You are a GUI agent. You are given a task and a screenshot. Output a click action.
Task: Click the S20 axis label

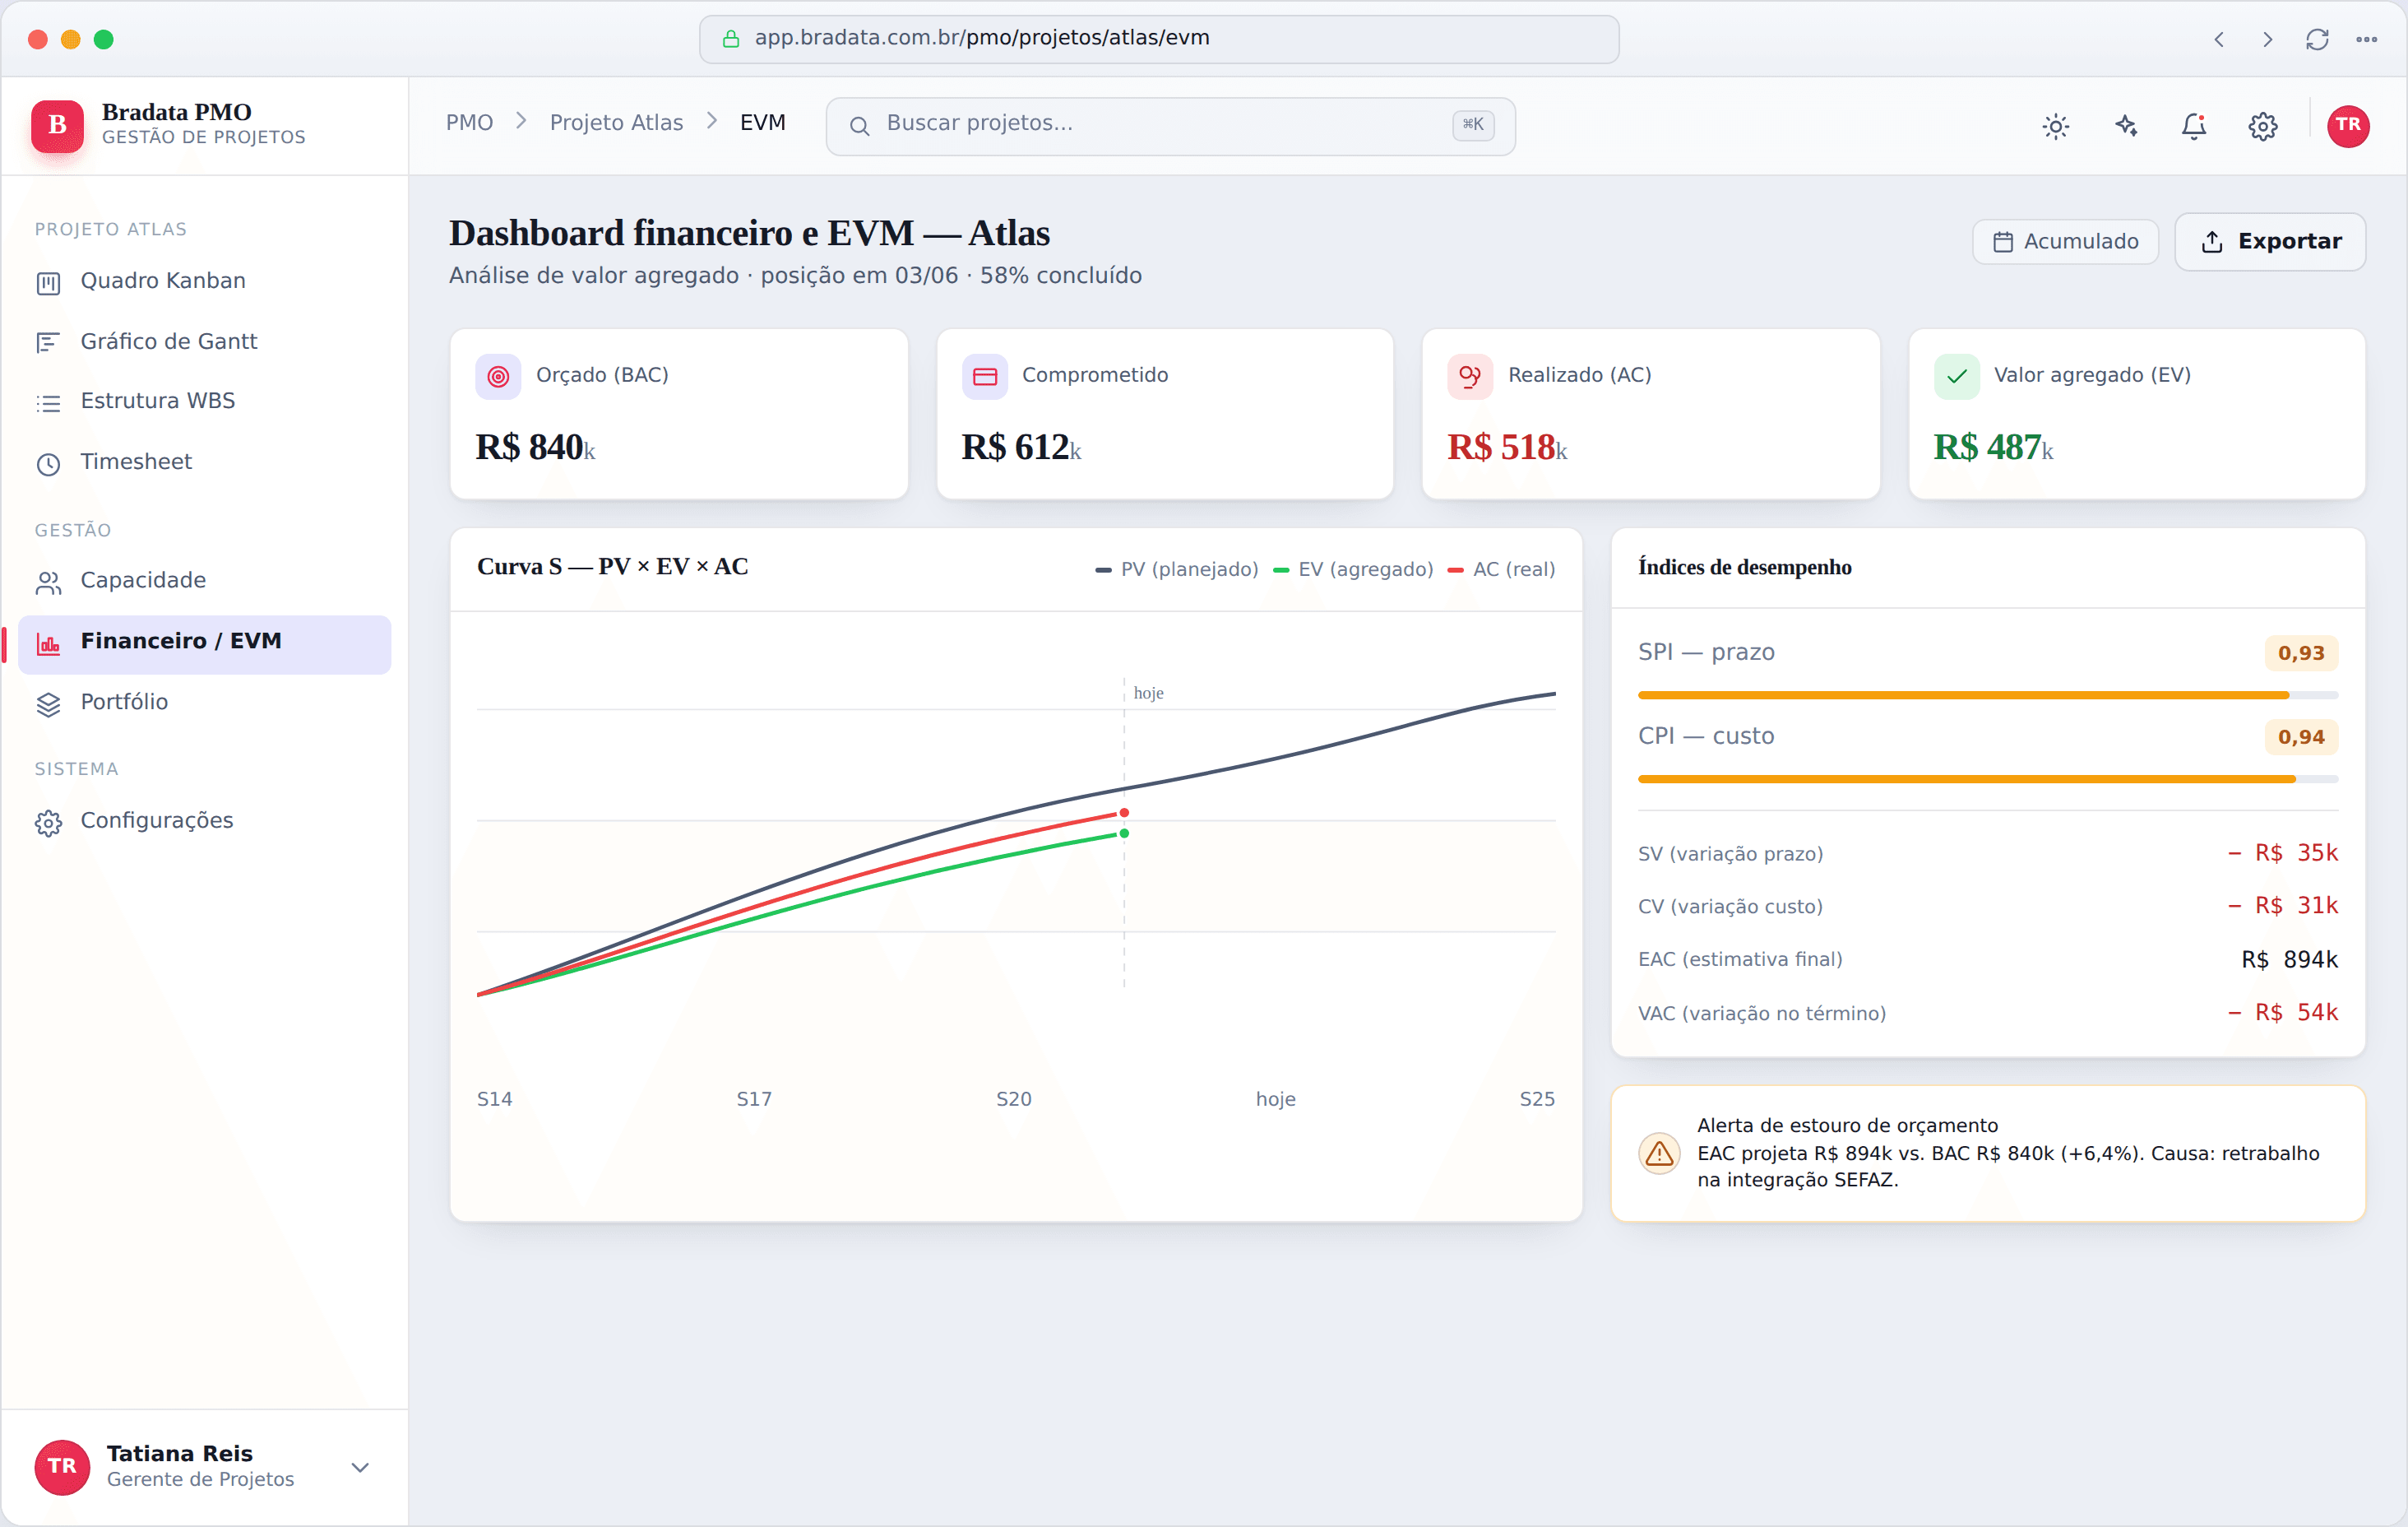pos(1013,1098)
